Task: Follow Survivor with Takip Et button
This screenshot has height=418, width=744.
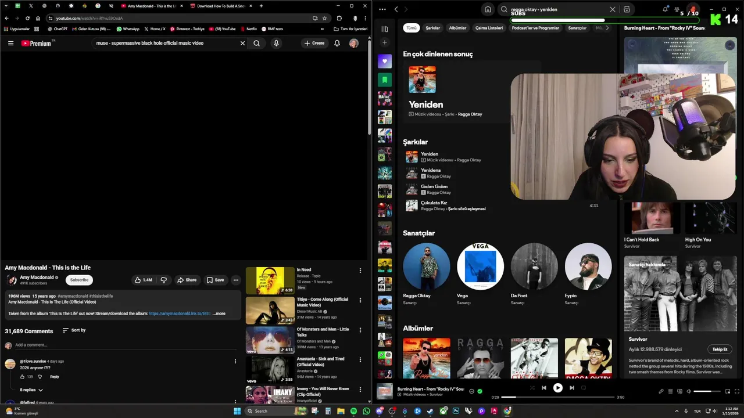Action: [x=720, y=349]
